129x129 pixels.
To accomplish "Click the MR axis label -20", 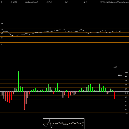I will [x=126, y=97].
